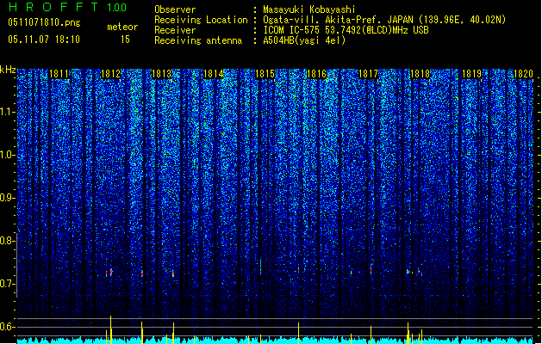Click the 0.7 kHz axis tick label
This screenshot has width=542, height=344.
point(8,284)
